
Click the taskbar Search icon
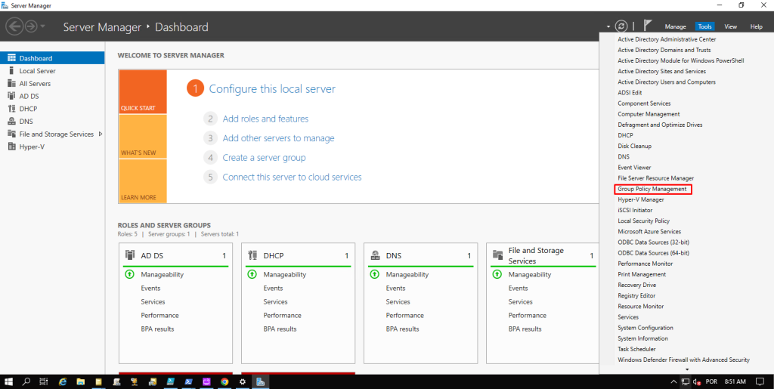click(x=26, y=381)
